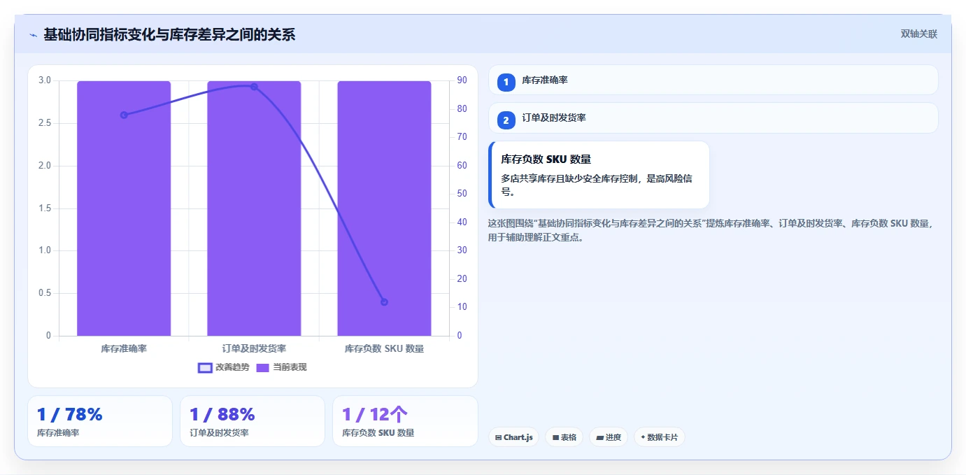
Task: Click the 数据卡片 tag
Action: coord(659,437)
